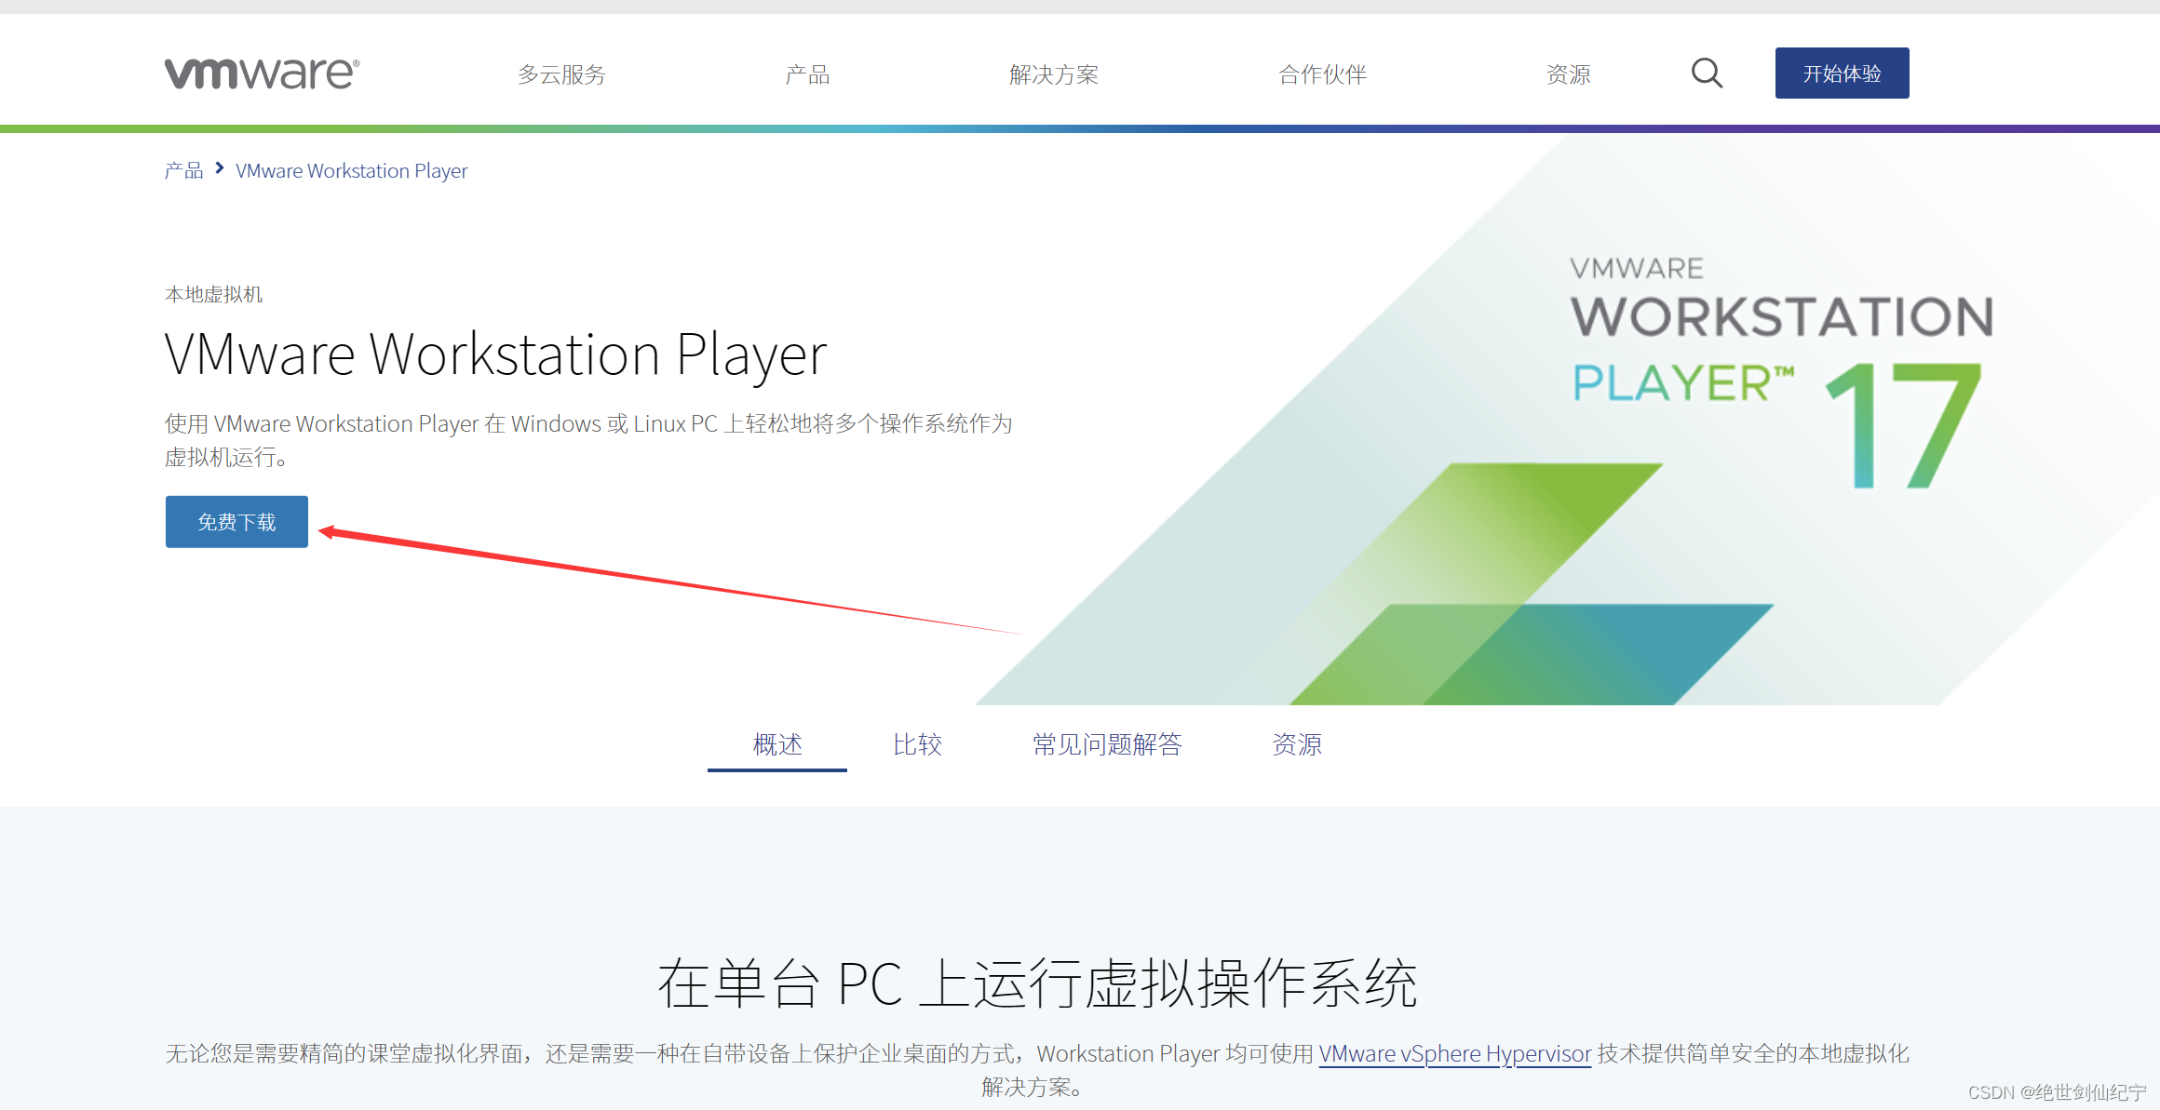Click the VMware logo
The width and height of the screenshot is (2160, 1110).
(x=262, y=74)
